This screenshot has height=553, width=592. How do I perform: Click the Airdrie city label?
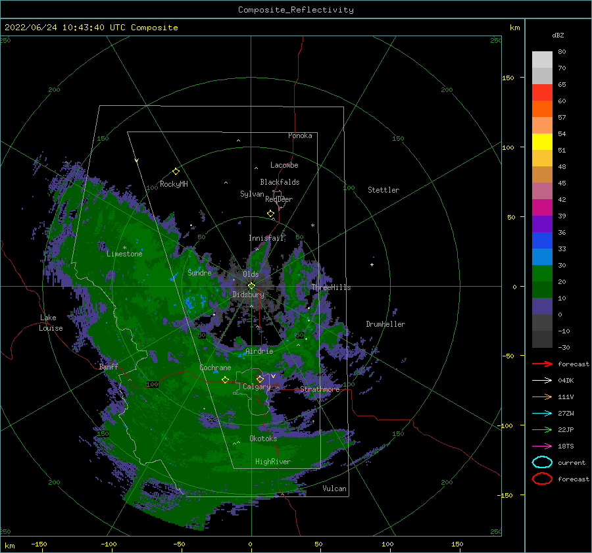click(259, 351)
